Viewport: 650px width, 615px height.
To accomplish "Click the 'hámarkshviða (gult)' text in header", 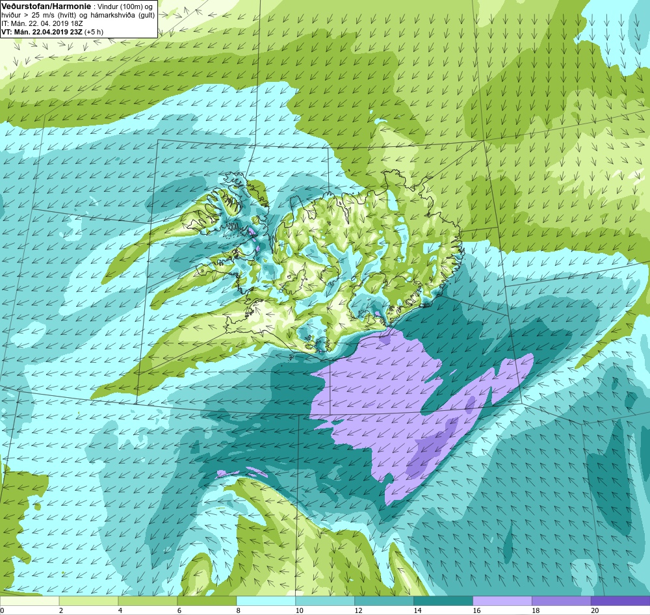I will (x=123, y=15).
